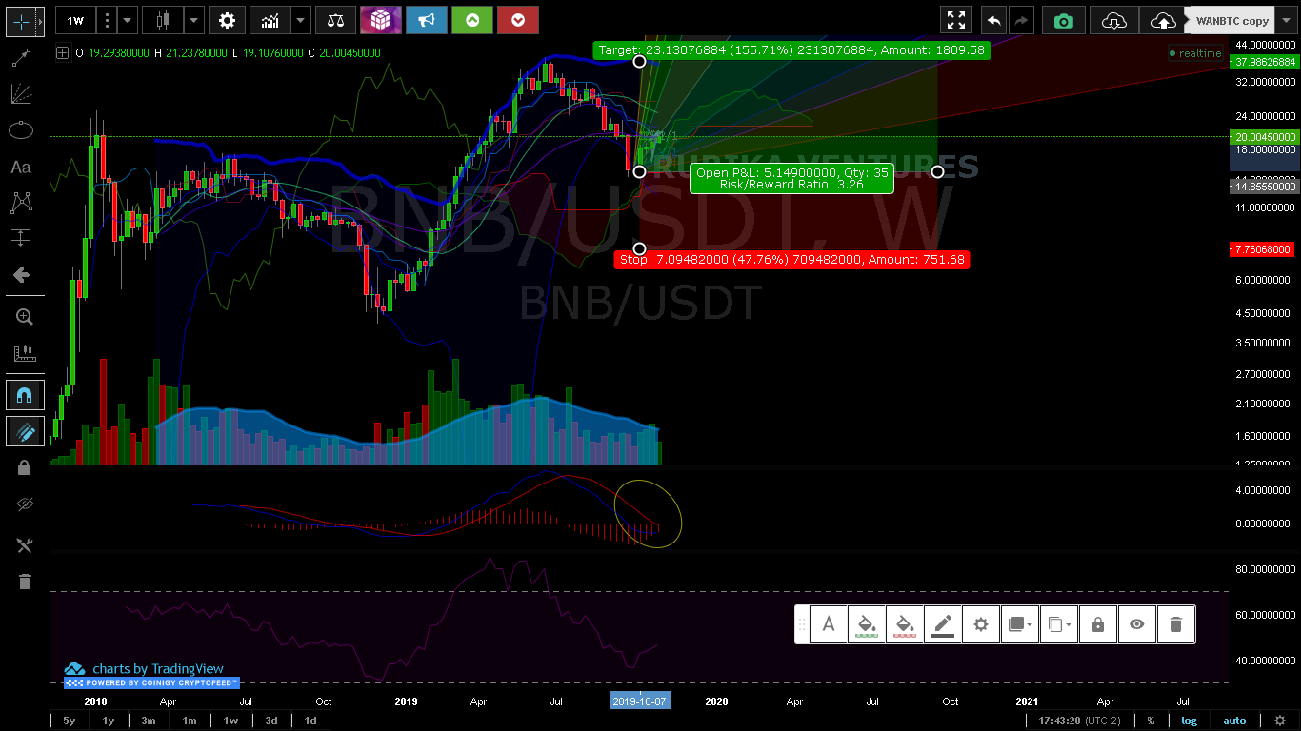Change the green profit background fill color
1301x731 pixels.
pyautogui.click(x=867, y=624)
